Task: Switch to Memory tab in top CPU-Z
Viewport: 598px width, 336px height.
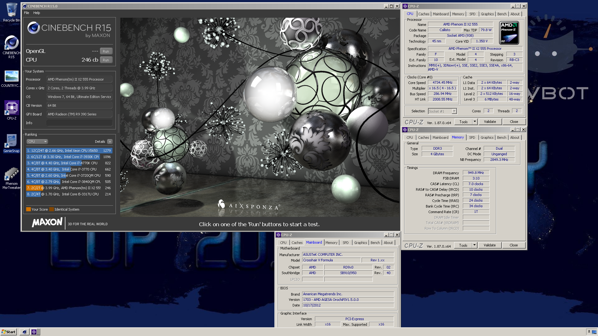Action: coord(458,14)
